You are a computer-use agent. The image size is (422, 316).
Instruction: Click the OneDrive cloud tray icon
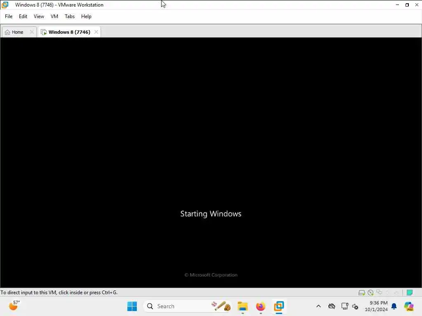(x=332, y=306)
